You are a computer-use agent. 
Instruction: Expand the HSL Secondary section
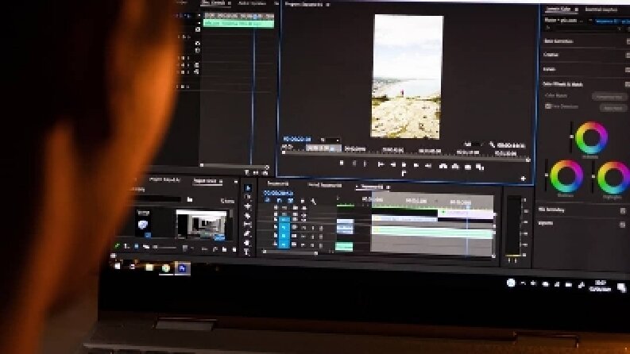551,210
